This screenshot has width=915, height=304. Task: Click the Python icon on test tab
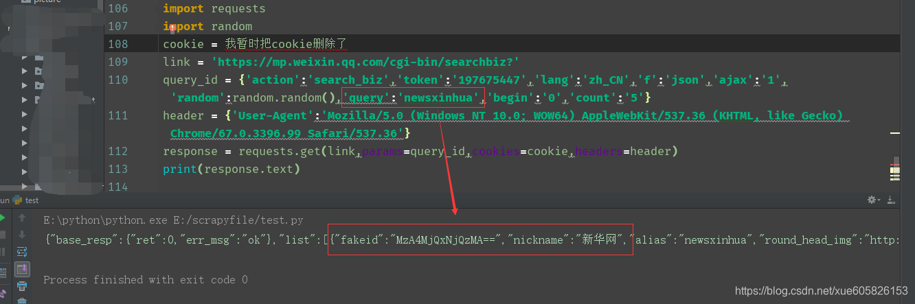[17, 200]
